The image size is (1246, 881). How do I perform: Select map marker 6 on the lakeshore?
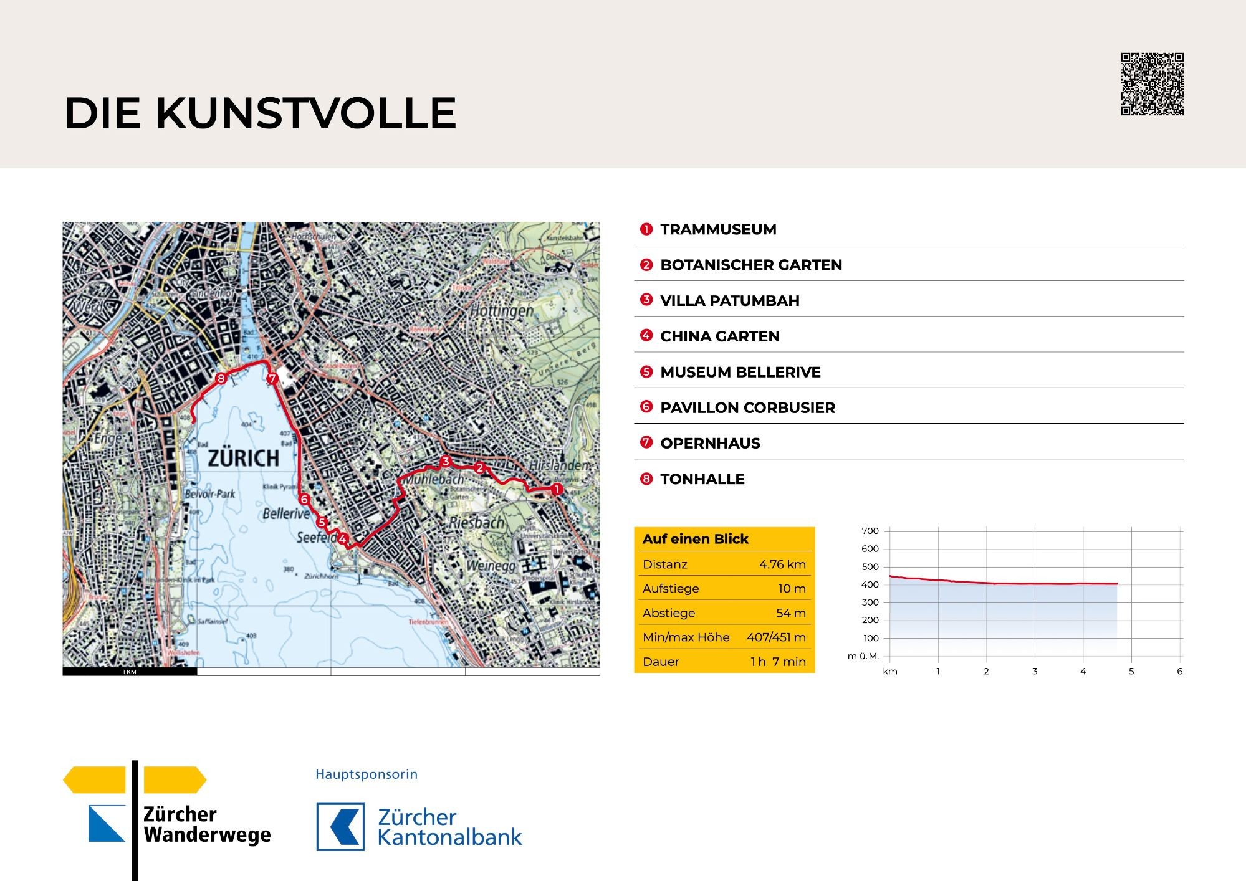click(x=304, y=499)
